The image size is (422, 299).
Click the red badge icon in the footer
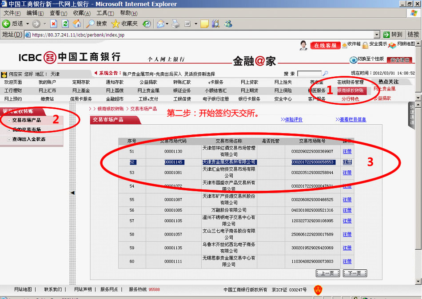click(318, 290)
